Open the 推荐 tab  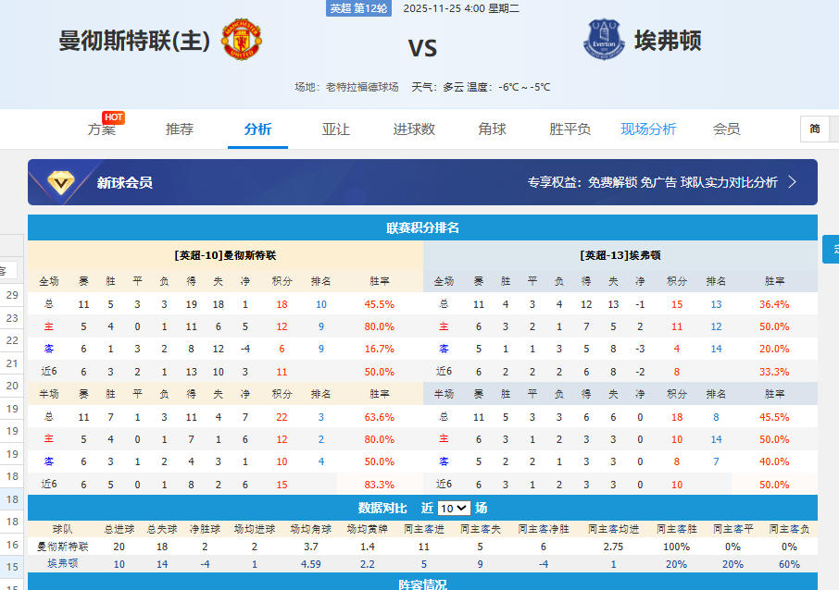pos(180,129)
